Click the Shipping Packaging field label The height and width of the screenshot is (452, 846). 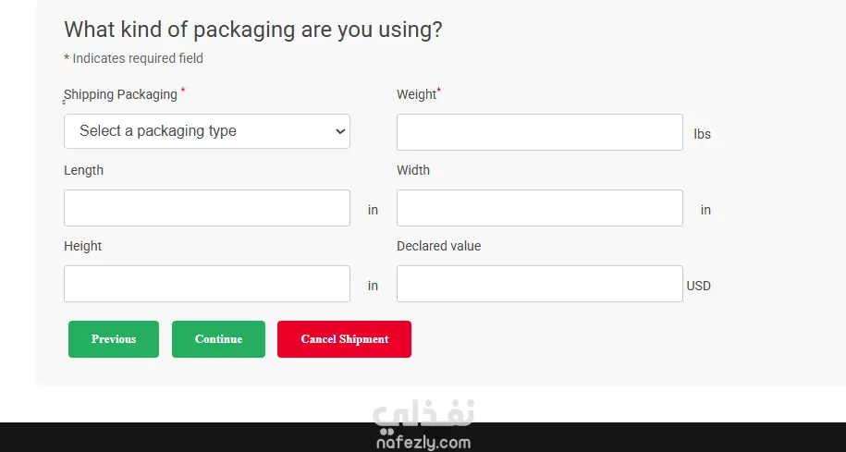[120, 94]
